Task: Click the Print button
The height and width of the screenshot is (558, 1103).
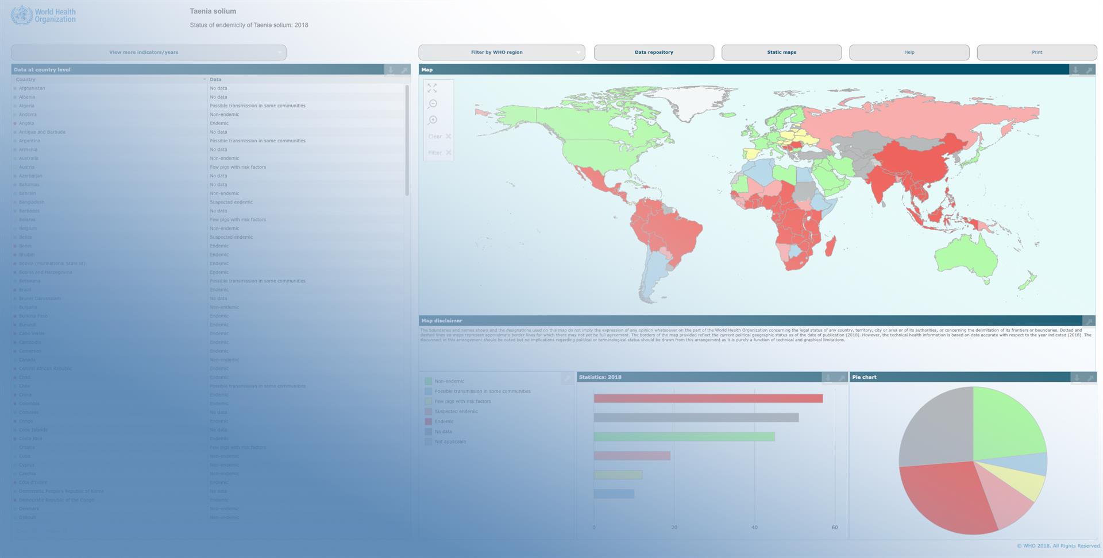Action: pos(1036,52)
